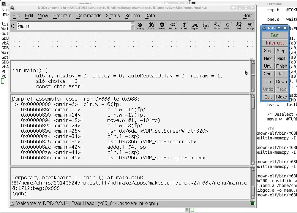
Task: Click the Watch eyes icon
Action: pyautogui.click(x=173, y=26)
